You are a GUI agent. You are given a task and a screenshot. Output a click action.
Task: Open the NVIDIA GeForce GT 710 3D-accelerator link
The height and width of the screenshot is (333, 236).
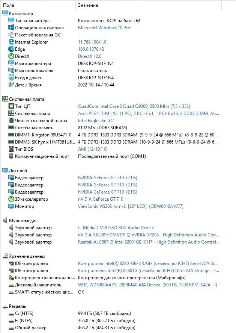(100, 199)
